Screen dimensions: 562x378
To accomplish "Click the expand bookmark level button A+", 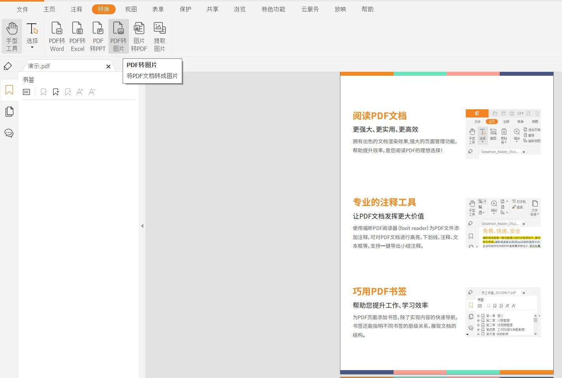I will pos(80,92).
